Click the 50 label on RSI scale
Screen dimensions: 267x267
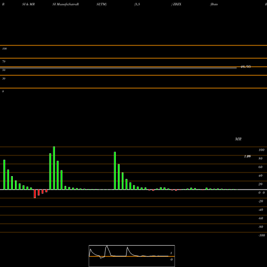[4, 70]
